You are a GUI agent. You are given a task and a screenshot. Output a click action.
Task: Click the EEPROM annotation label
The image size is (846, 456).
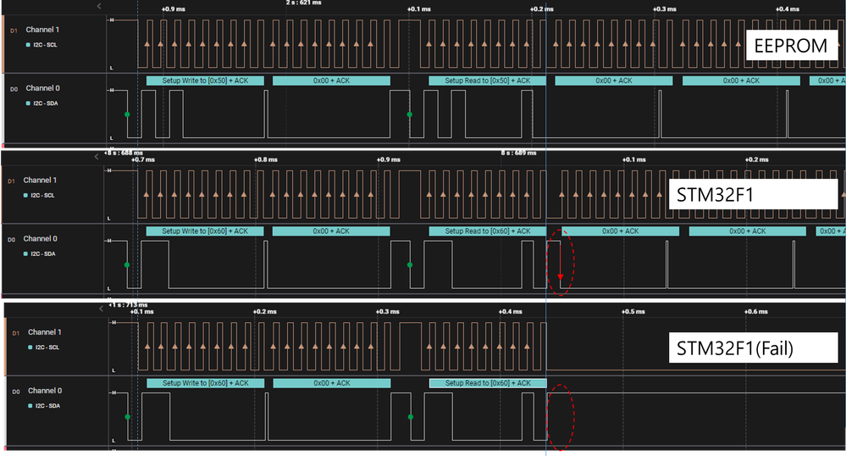click(x=791, y=45)
